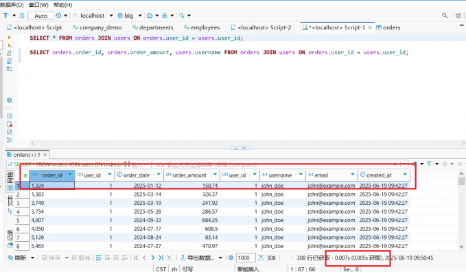Click the row-count icon before 308
Viewport: 466px width, 272px height.
(261, 258)
